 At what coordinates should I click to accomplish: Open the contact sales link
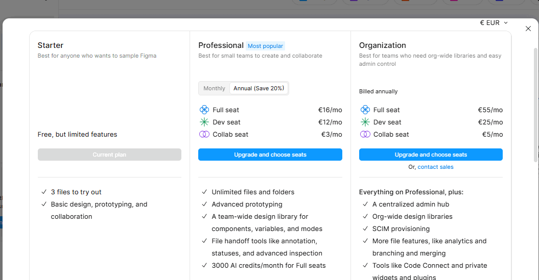435,167
